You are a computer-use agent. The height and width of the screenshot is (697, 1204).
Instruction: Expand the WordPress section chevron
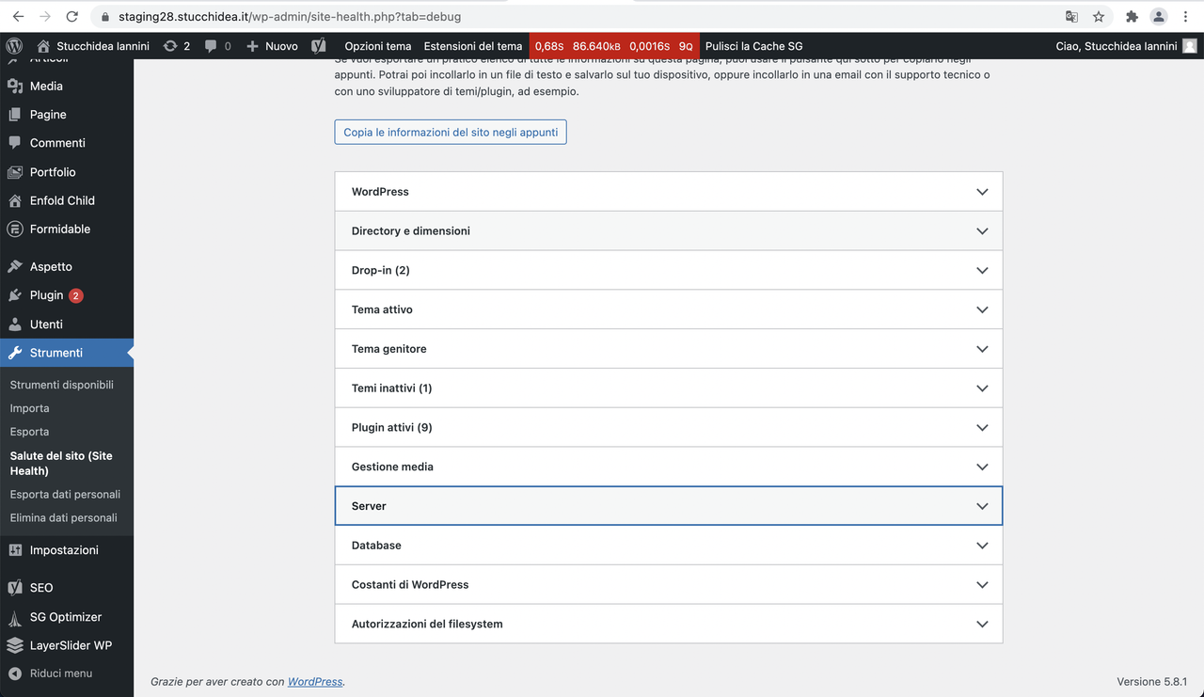click(x=982, y=192)
